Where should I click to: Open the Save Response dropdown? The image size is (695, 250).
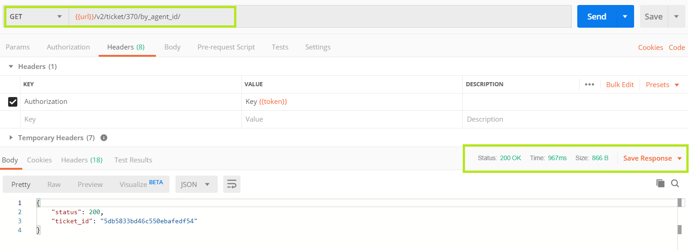point(653,158)
